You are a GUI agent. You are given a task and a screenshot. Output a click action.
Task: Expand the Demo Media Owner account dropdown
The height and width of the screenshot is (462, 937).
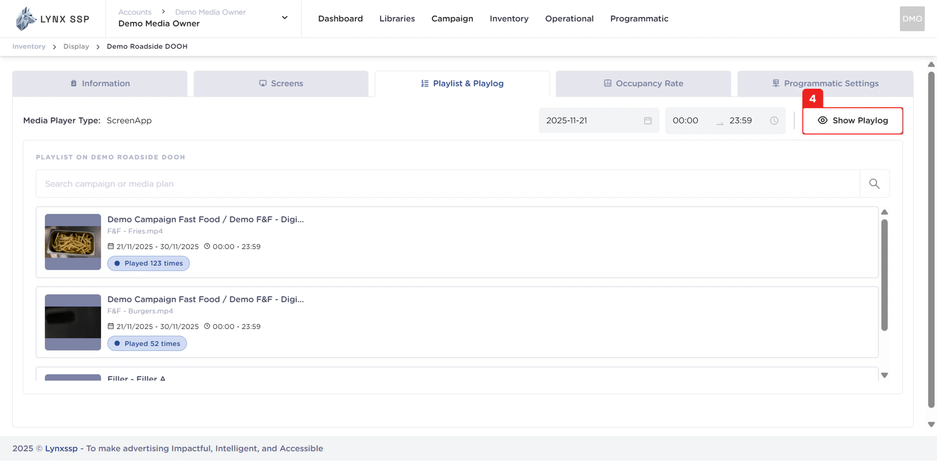285,18
